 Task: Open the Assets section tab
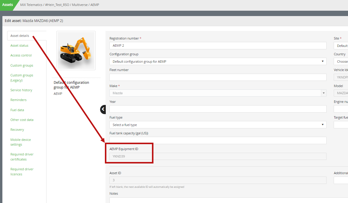(7, 5)
